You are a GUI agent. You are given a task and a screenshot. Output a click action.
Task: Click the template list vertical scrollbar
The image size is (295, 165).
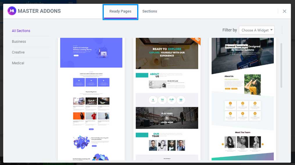(x=281, y=65)
